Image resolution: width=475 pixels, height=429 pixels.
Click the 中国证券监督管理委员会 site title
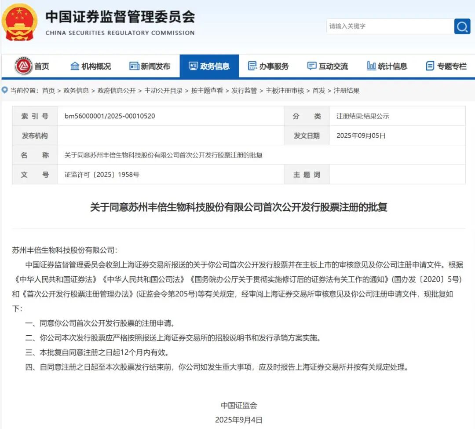(120, 17)
